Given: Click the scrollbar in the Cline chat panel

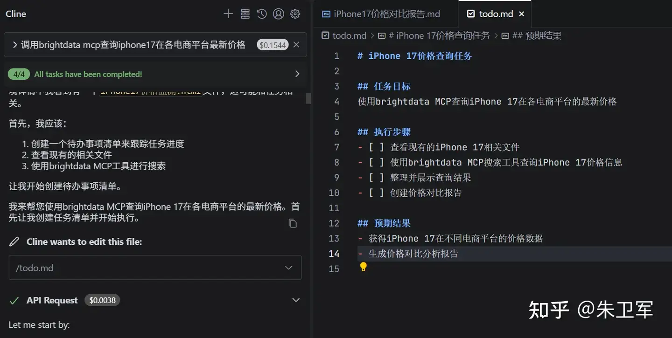Looking at the screenshot, I should 308,99.
